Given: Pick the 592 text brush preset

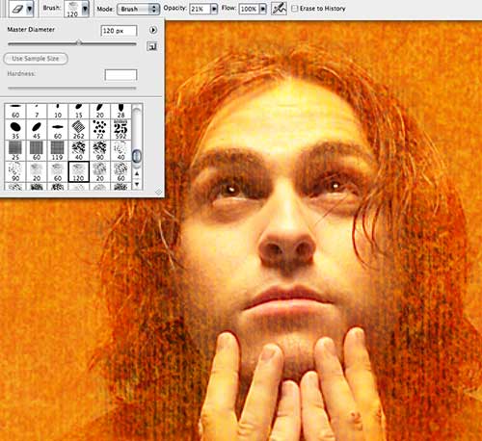Looking at the screenshot, I should pyautogui.click(x=120, y=129).
